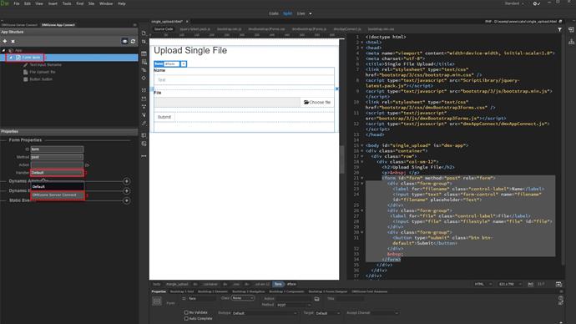The height and width of the screenshot is (324, 576).
Task: Open the Handler dropdown showing Default
Action: tap(57, 173)
